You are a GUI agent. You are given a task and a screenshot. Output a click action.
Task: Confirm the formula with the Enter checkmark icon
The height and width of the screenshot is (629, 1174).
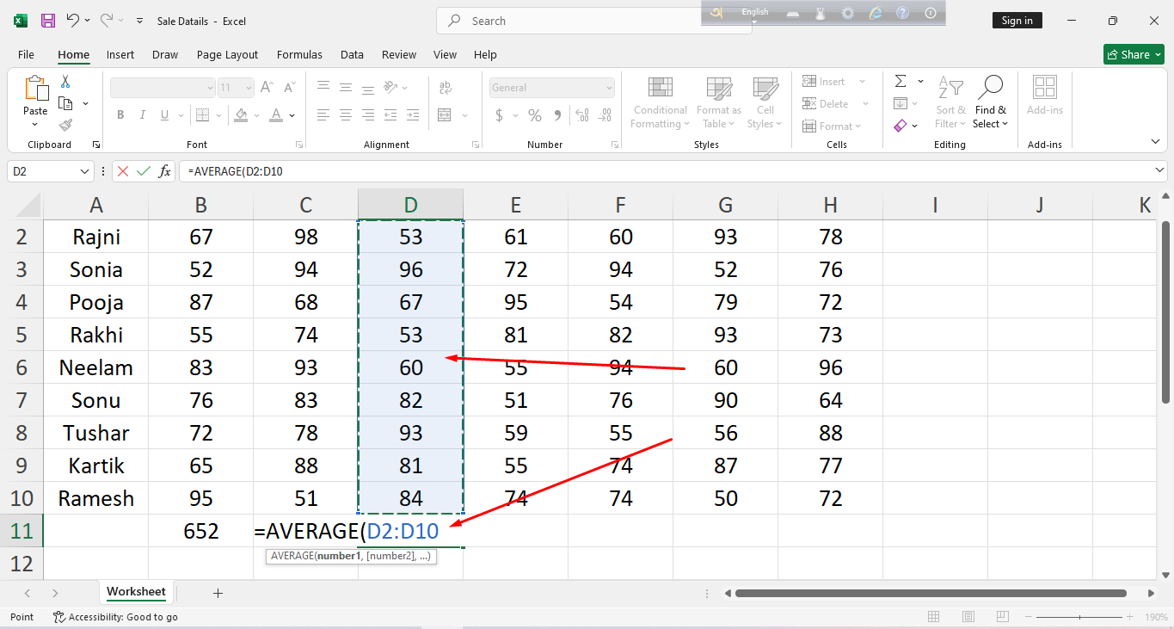[x=144, y=171]
